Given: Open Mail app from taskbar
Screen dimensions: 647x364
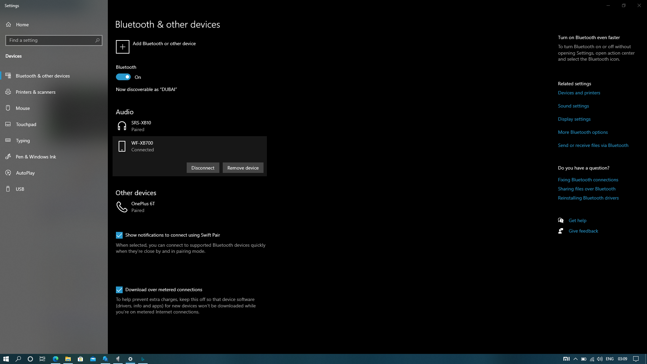Looking at the screenshot, I should click(x=93, y=359).
